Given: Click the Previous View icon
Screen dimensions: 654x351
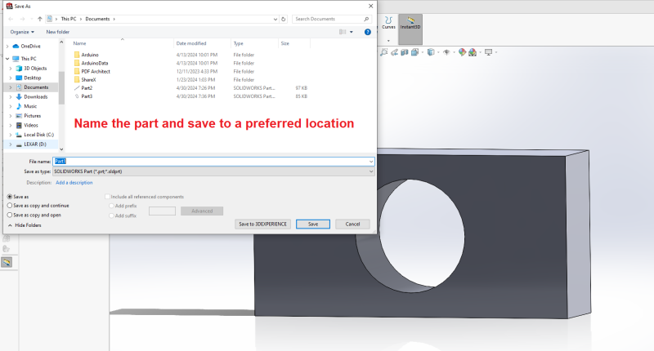Looking at the screenshot, I should [x=394, y=52].
